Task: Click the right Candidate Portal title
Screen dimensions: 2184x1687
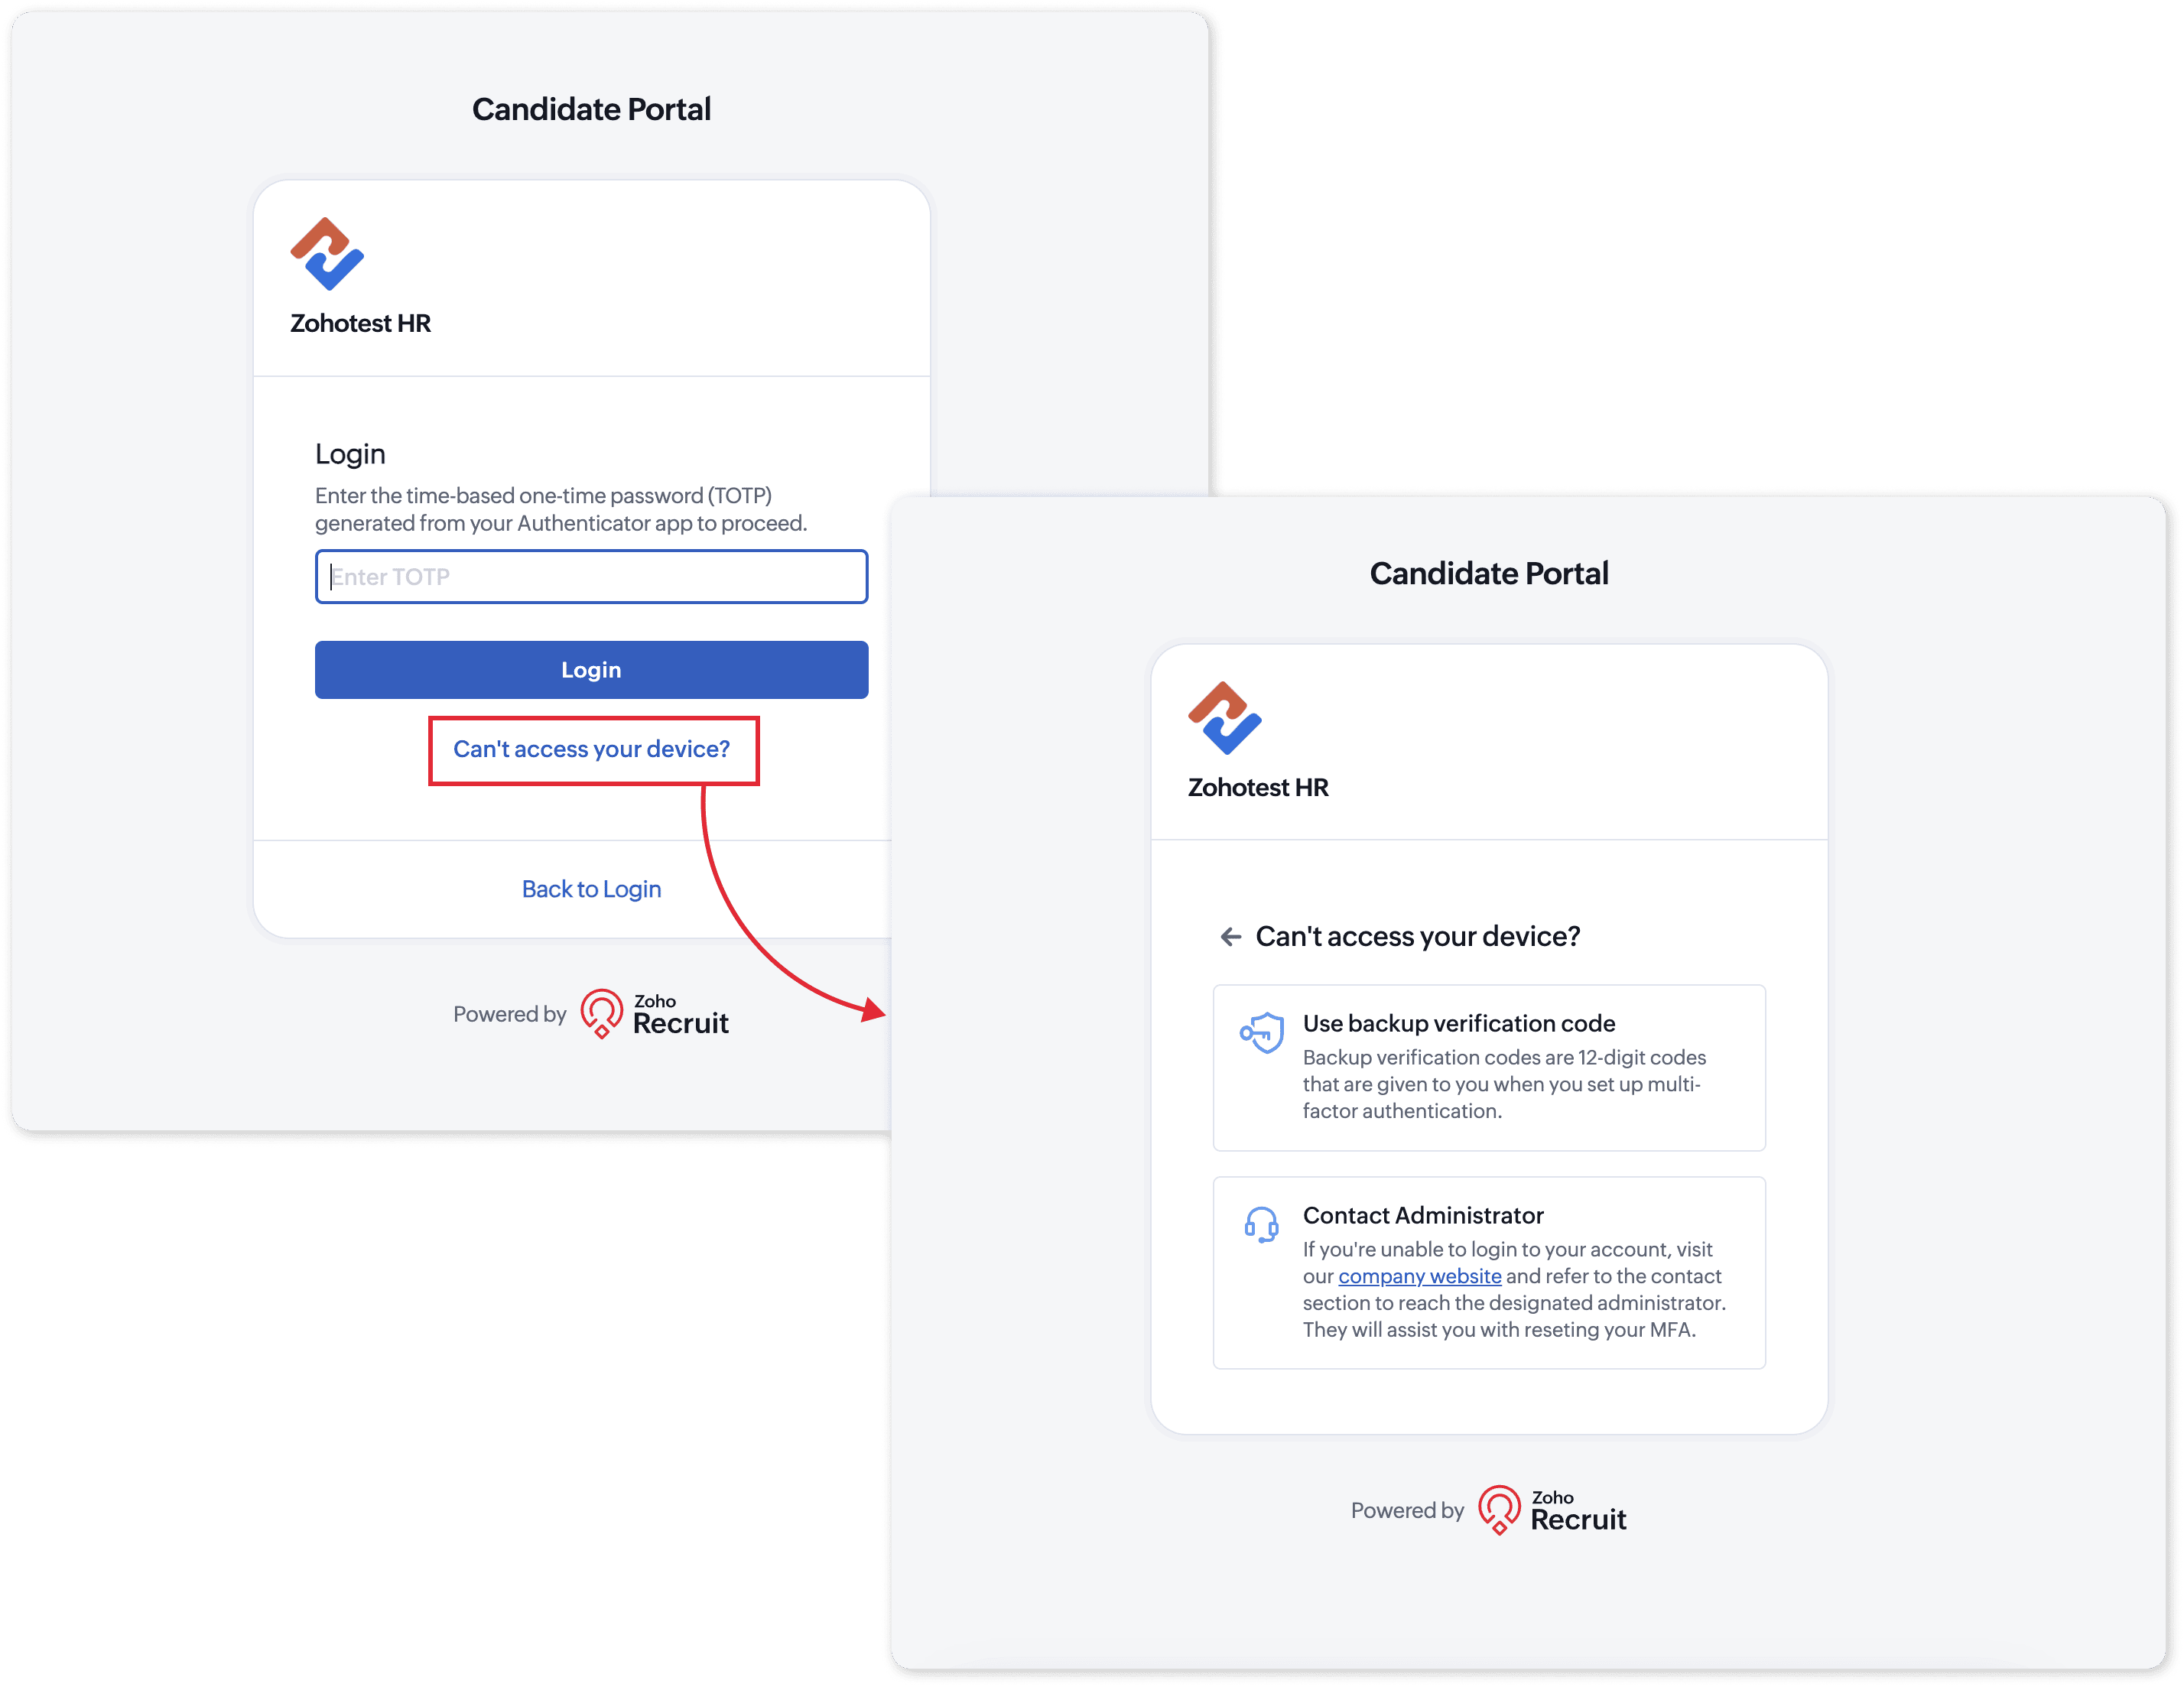Action: [x=1489, y=573]
